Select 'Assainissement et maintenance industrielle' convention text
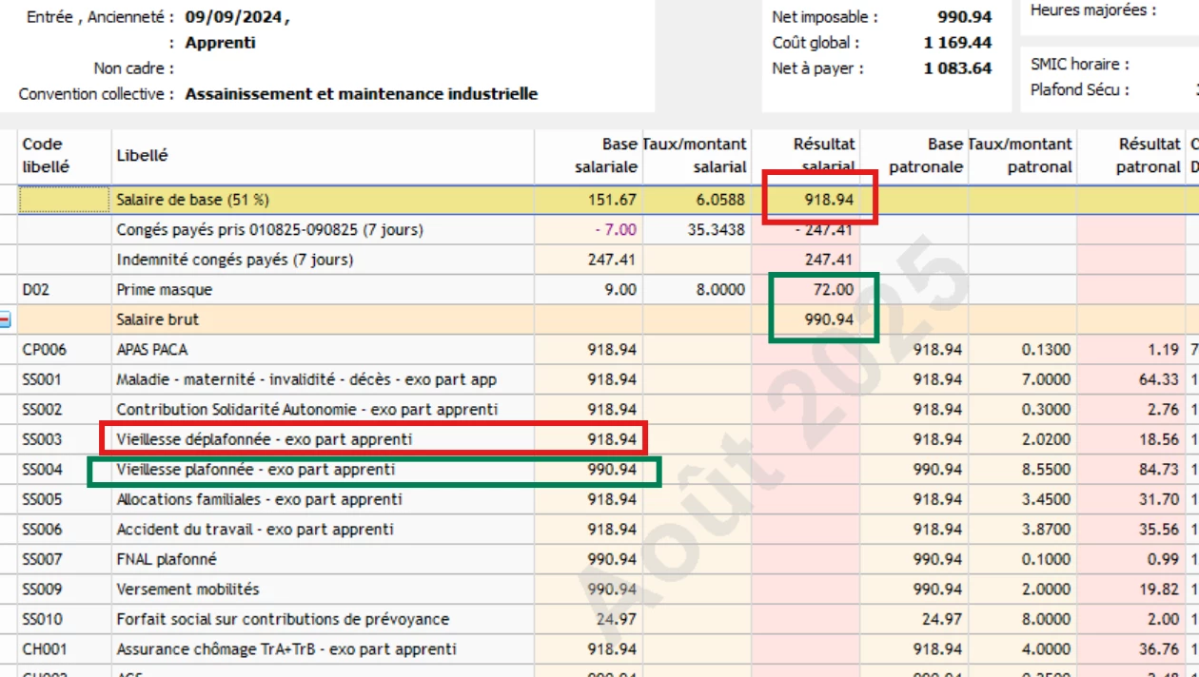 pos(362,94)
